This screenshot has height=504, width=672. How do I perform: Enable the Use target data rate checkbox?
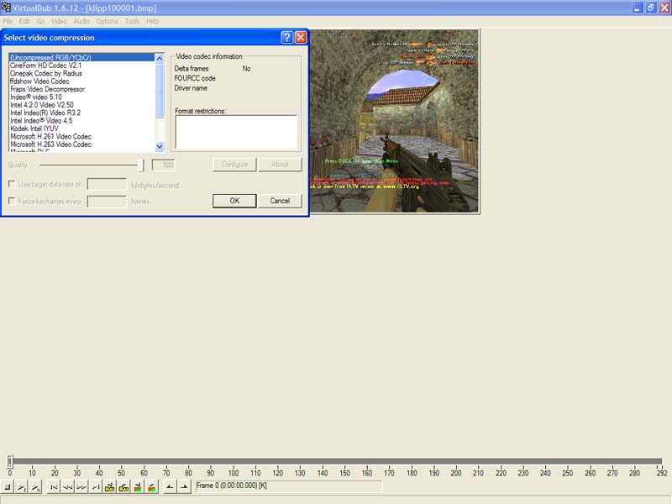[12, 184]
